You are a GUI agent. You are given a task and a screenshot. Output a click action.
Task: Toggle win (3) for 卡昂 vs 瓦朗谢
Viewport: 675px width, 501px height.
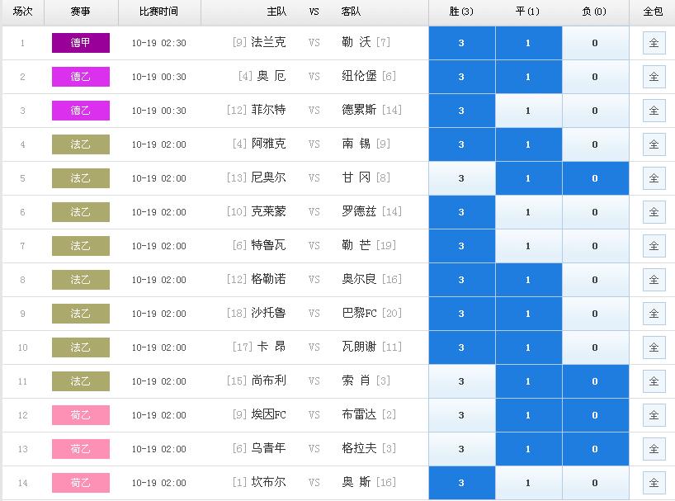click(x=462, y=347)
